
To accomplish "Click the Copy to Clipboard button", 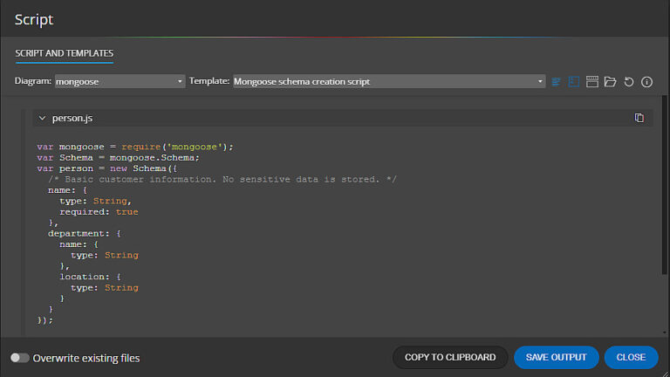I will (450, 357).
